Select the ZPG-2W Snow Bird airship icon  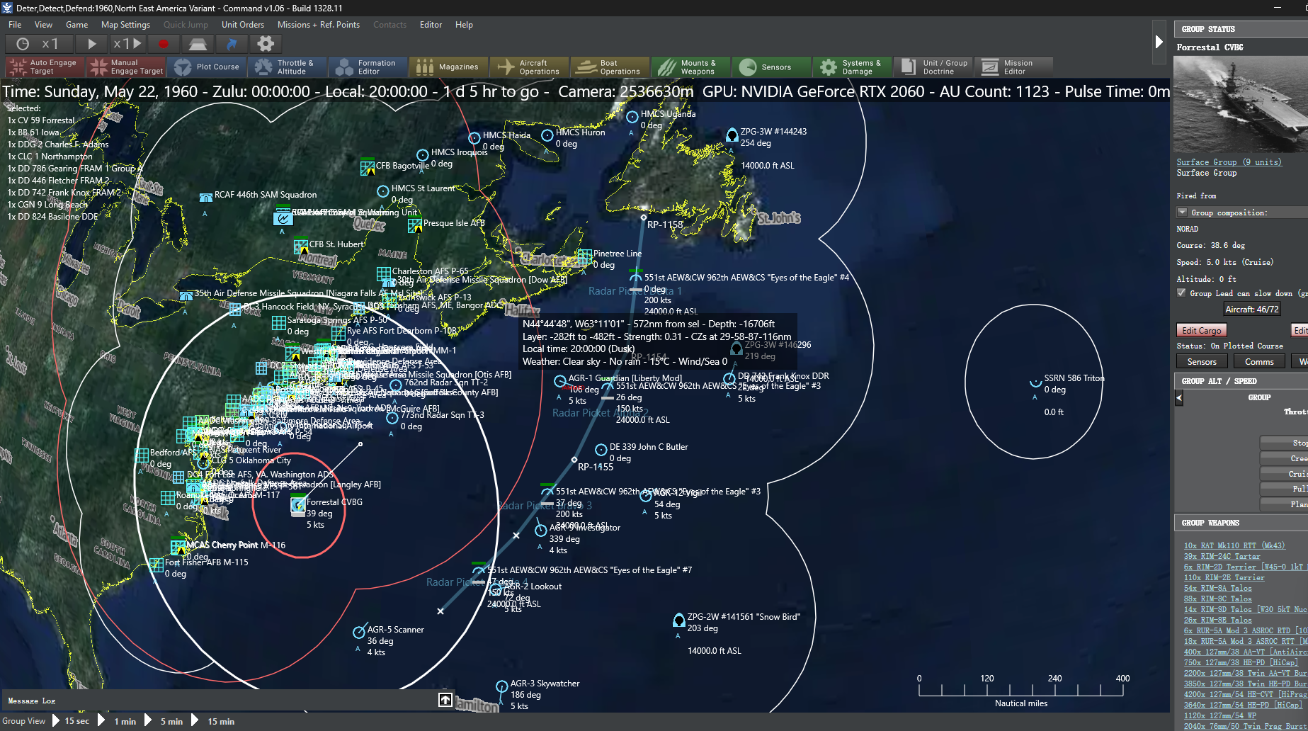click(x=678, y=620)
